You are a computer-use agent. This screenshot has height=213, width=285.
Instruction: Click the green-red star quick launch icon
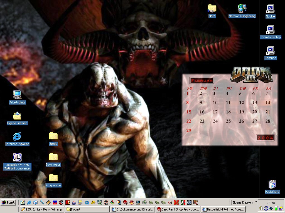click(x=183, y=202)
